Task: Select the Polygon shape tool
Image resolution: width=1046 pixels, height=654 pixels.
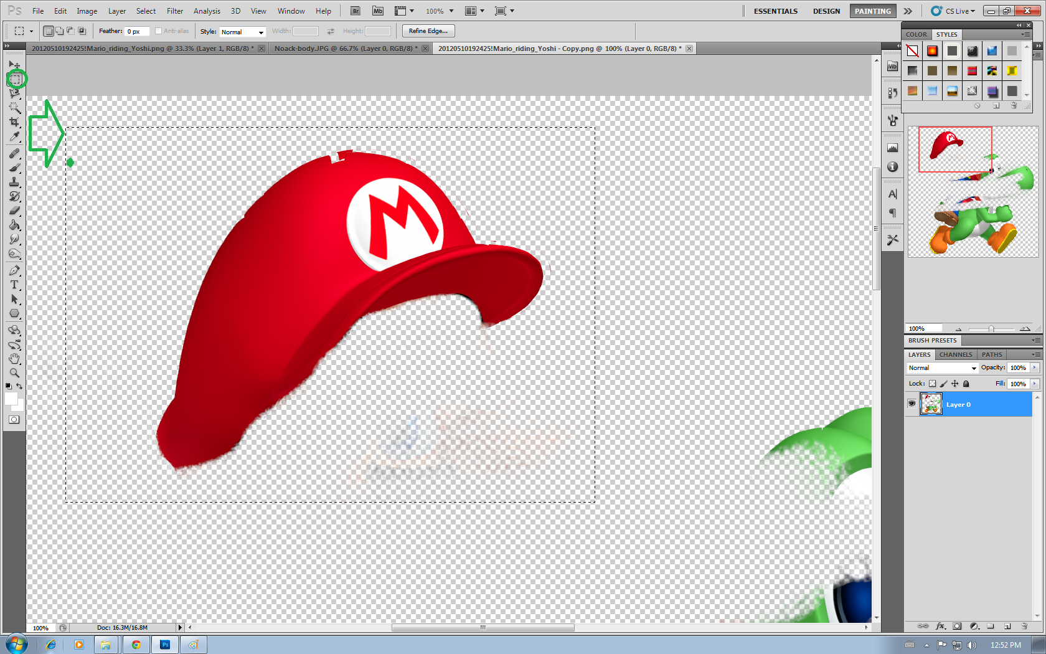Action: click(x=14, y=313)
